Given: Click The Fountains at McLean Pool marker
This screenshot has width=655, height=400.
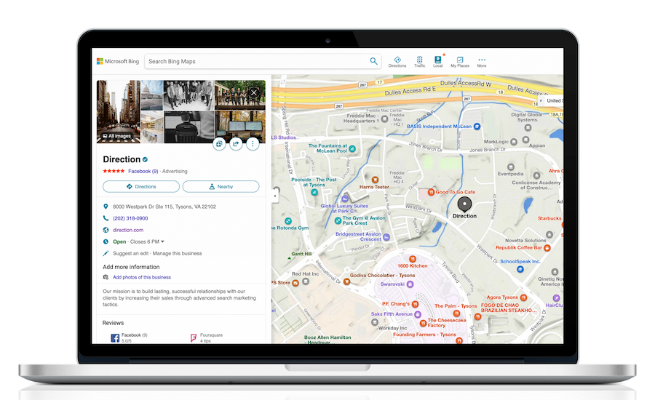Looking at the screenshot, I should click(x=352, y=148).
